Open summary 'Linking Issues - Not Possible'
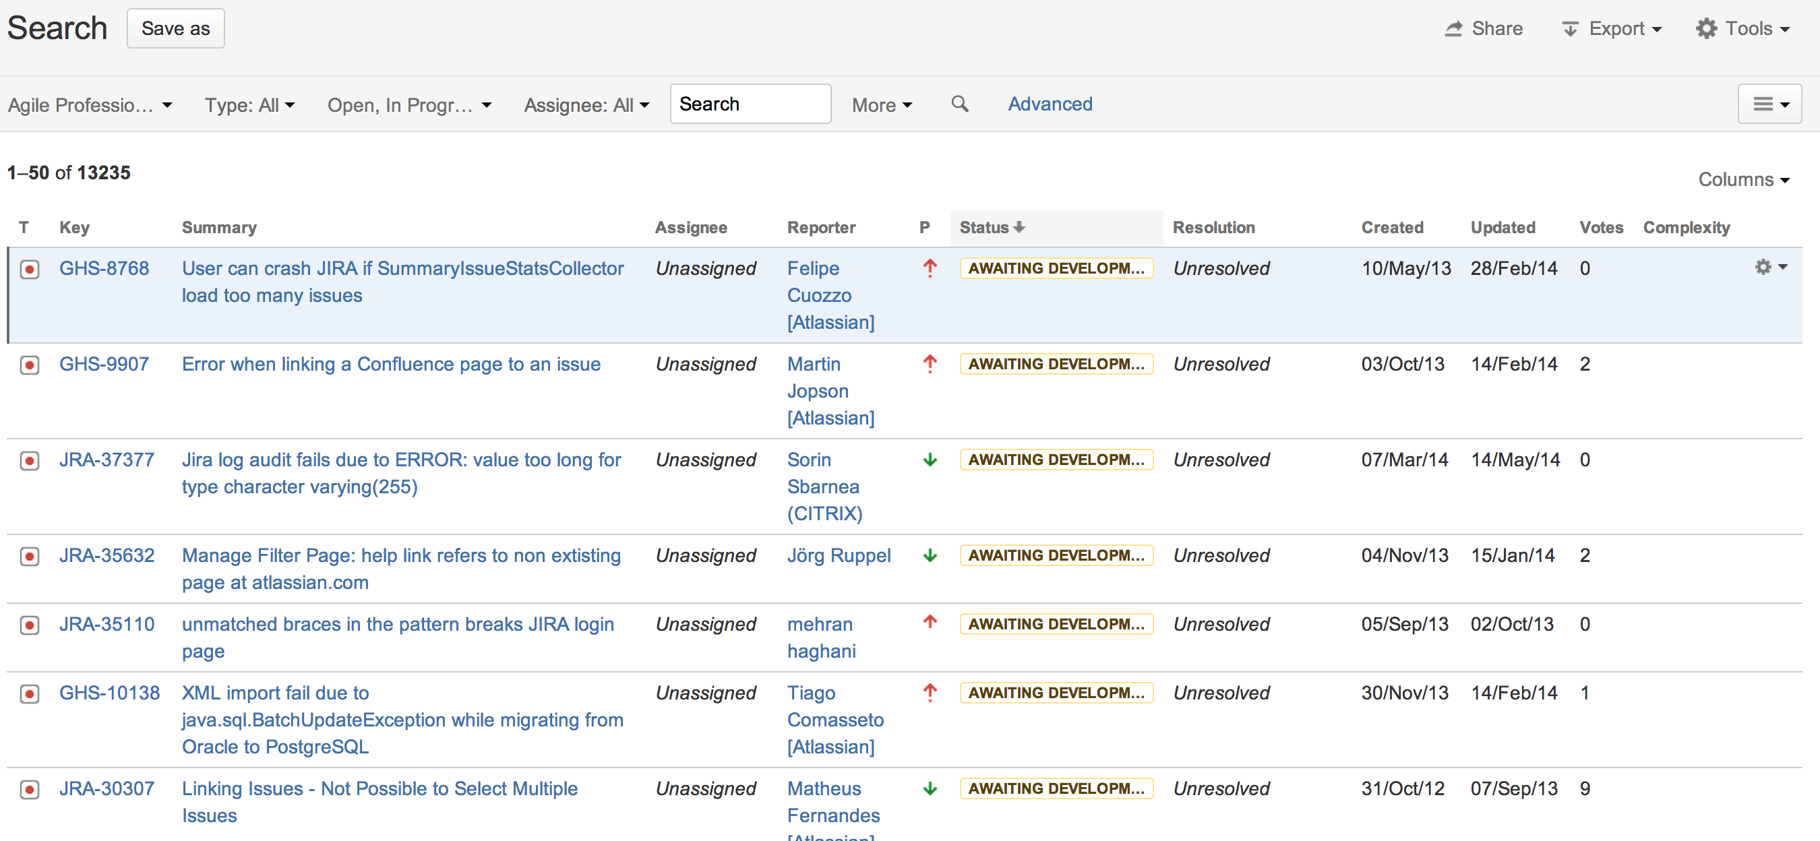Image resolution: width=1820 pixels, height=841 pixels. point(380,802)
